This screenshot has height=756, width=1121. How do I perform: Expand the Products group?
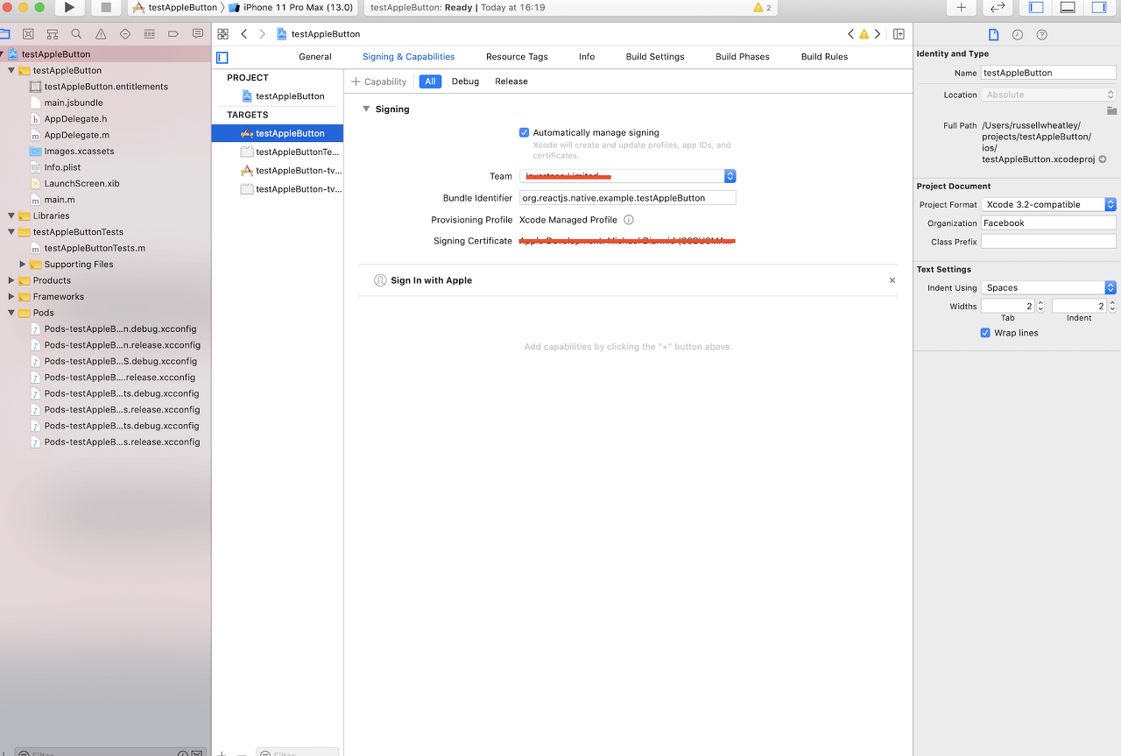11,280
